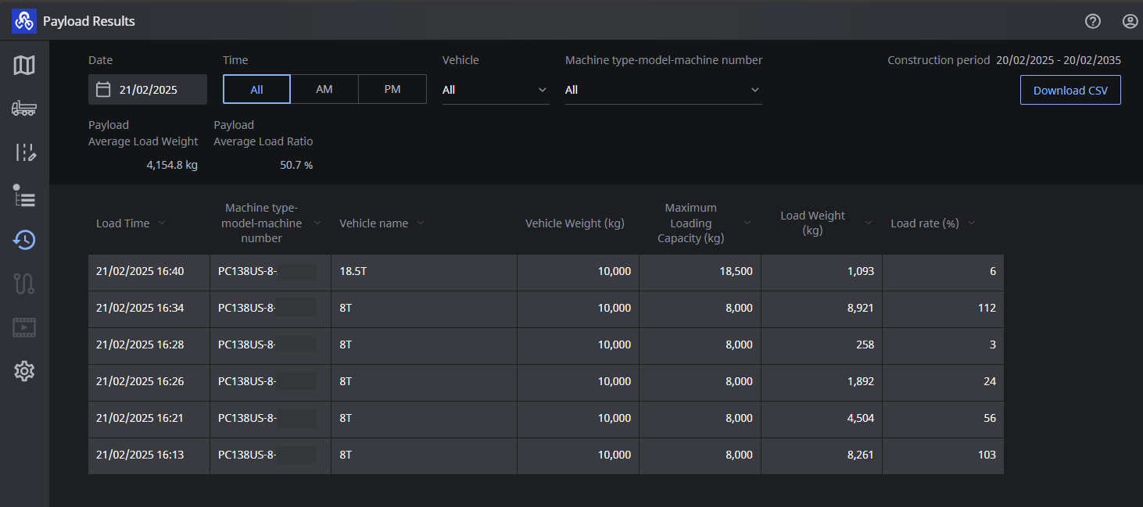This screenshot has height=507, width=1143.
Task: Open the user account icon
Action: pyautogui.click(x=1130, y=21)
